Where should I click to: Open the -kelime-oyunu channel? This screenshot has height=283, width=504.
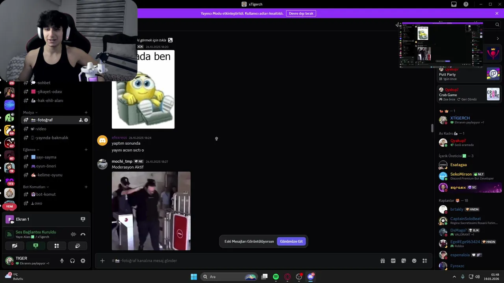56,175
